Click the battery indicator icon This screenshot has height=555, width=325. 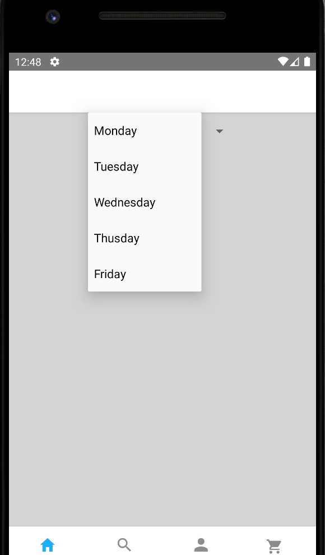[x=307, y=62]
